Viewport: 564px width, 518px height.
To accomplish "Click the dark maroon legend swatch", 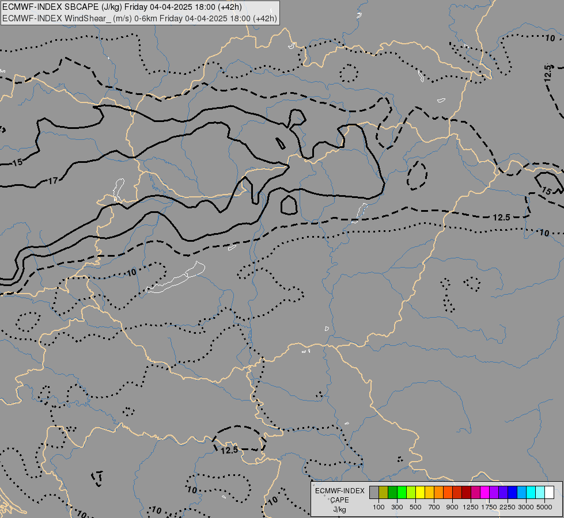I will (x=466, y=493).
